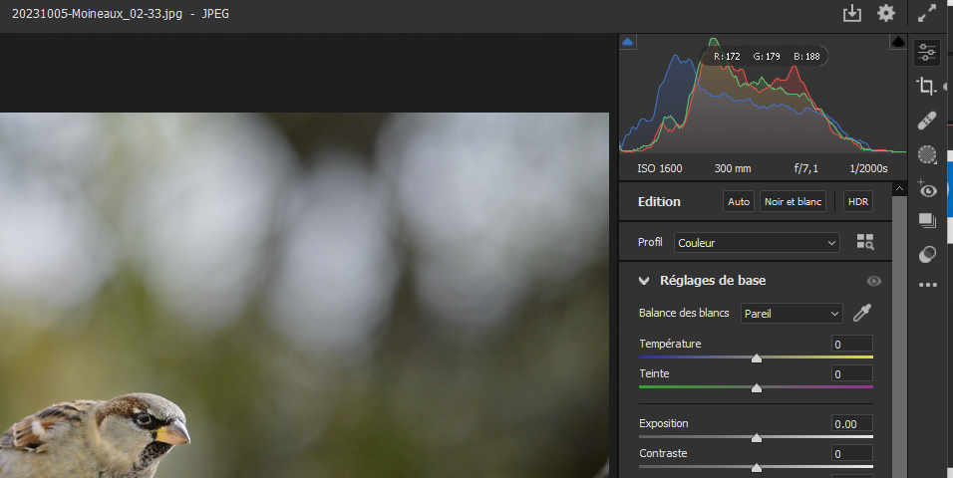The image size is (953, 478).
Task: Open the Profil Couleur dropdown
Action: tap(757, 242)
